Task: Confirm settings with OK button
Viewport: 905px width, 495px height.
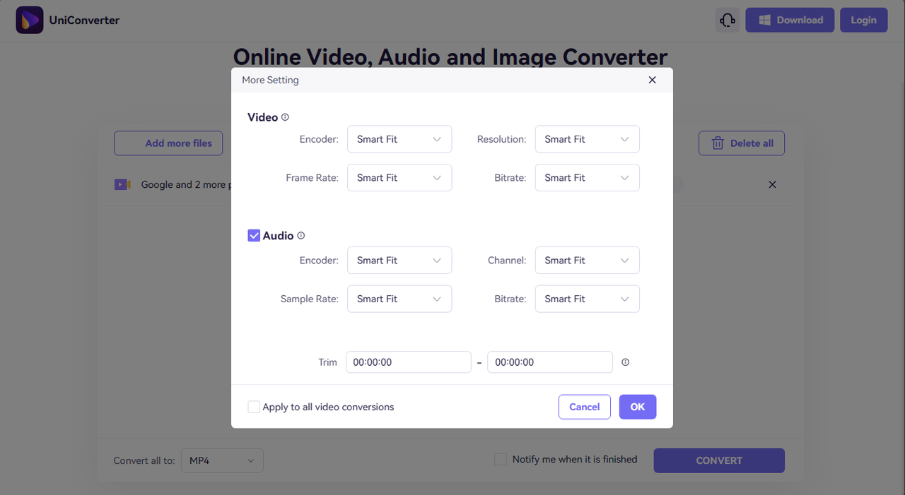Action: [638, 407]
